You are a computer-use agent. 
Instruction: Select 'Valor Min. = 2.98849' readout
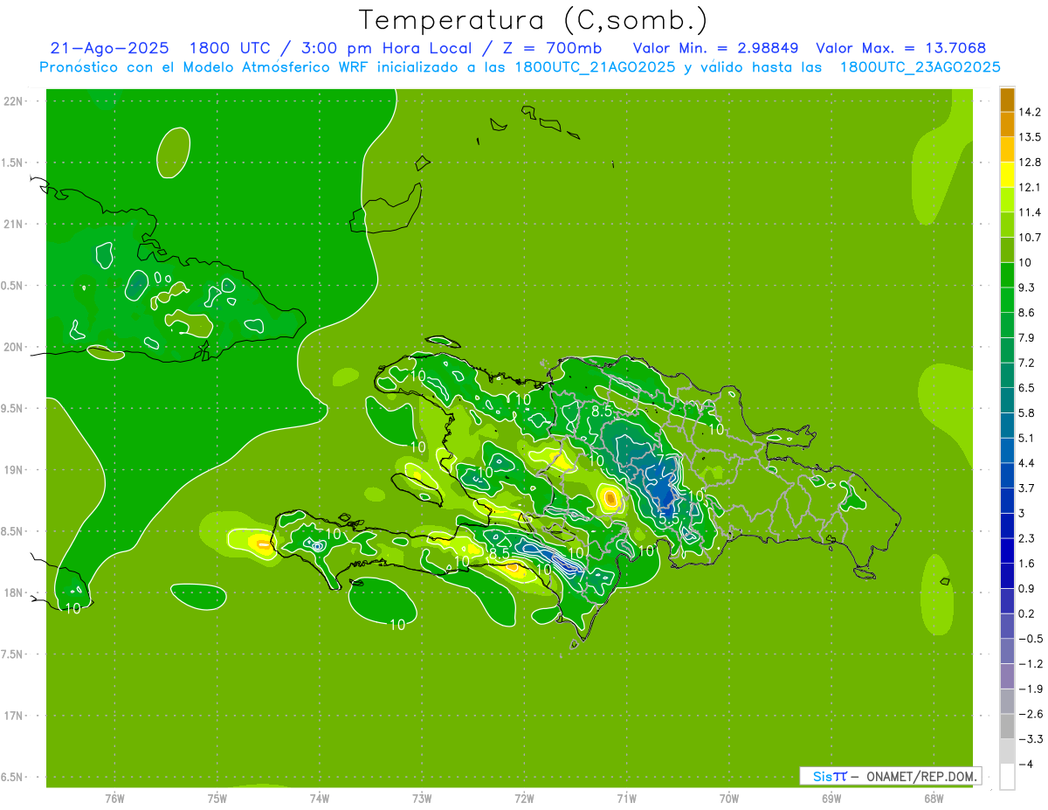pos(715,48)
